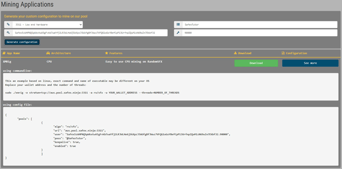
Task: Click the "url" config line with aus.pool.safex.minja
Action: (x=80, y=131)
